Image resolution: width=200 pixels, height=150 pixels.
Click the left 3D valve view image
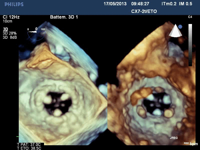click(63, 83)
